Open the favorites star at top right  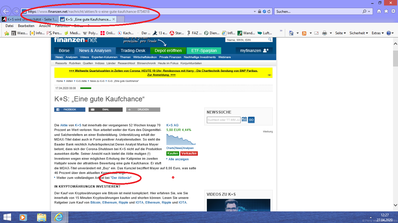(386, 11)
